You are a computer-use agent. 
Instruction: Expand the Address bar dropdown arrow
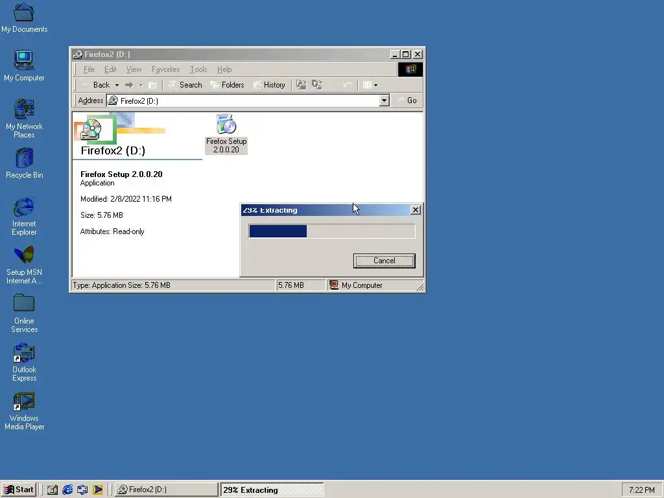coord(384,101)
